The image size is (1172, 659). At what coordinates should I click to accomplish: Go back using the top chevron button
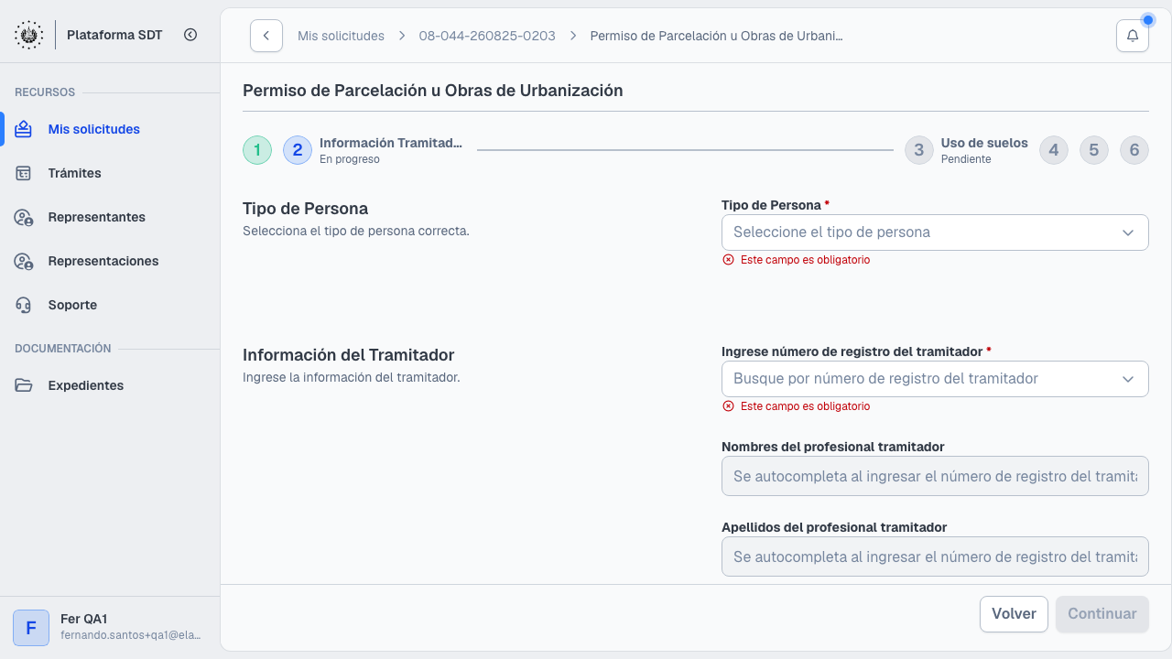pyautogui.click(x=266, y=36)
